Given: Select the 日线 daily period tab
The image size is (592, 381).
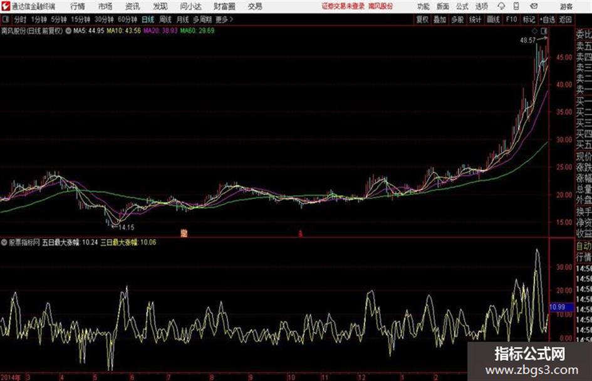Looking at the screenshot, I should 148,19.
